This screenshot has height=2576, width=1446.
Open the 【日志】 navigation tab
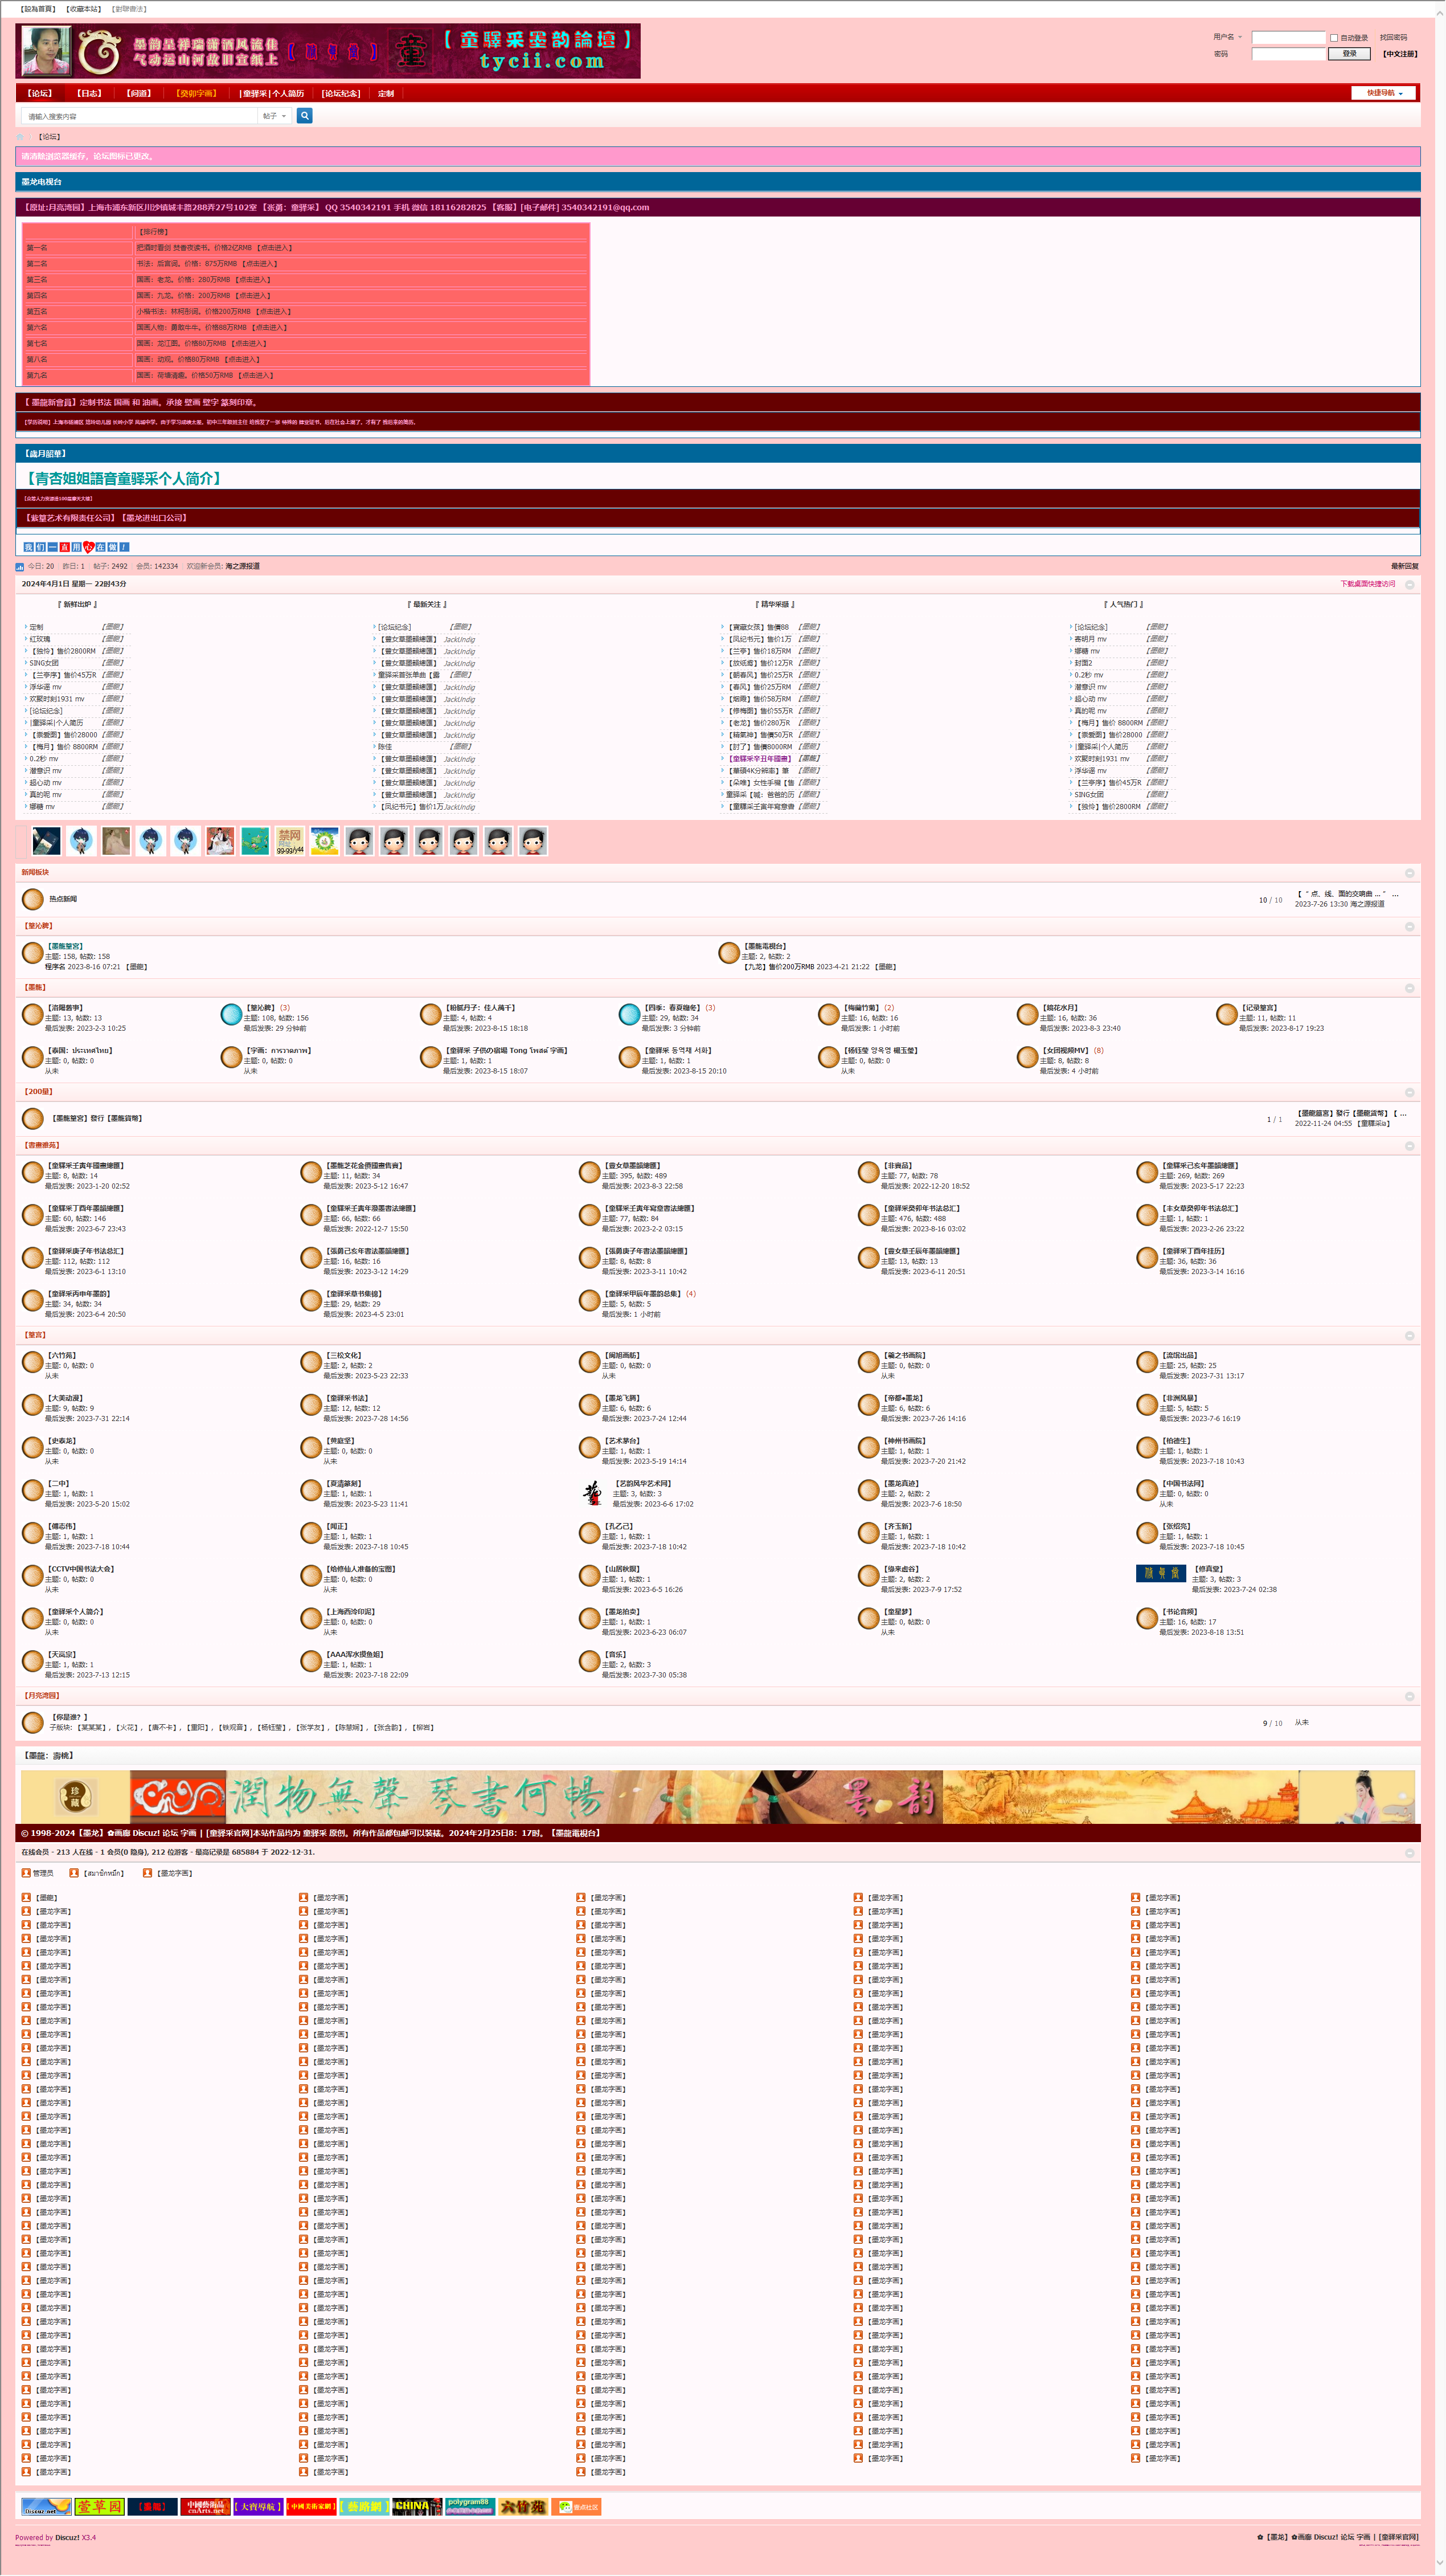pyautogui.click(x=90, y=94)
